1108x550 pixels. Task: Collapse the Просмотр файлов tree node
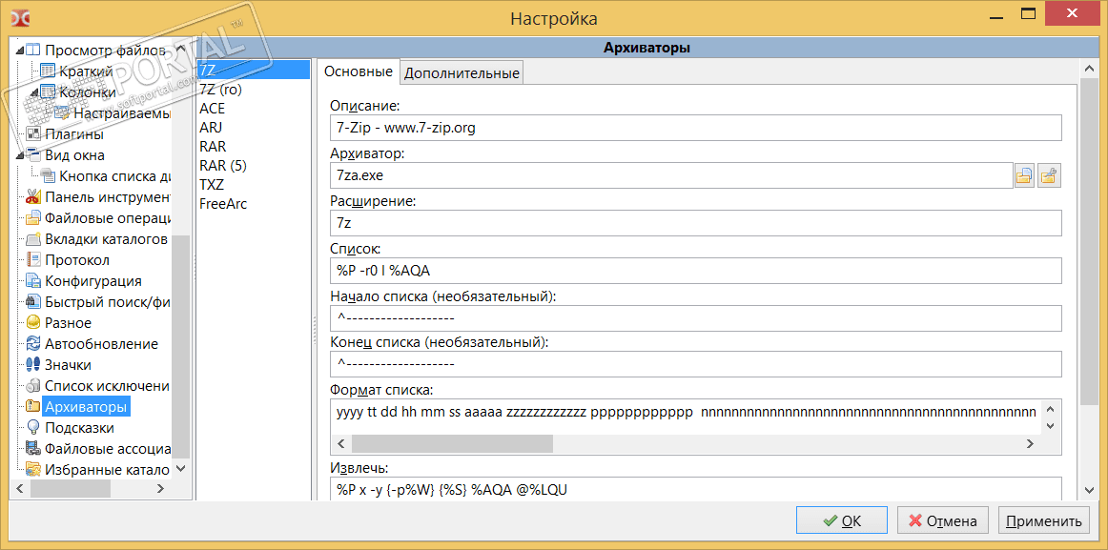[19, 51]
